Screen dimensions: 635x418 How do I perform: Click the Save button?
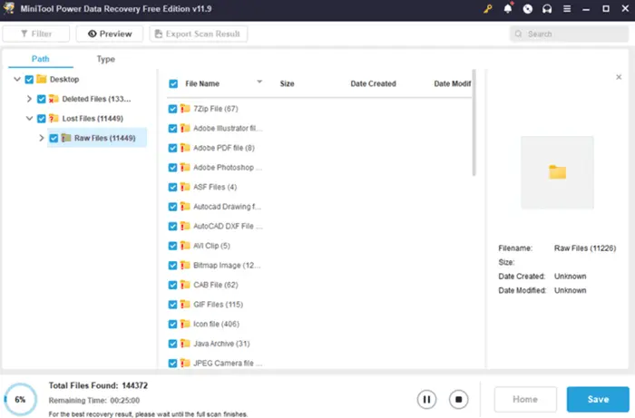coord(598,399)
